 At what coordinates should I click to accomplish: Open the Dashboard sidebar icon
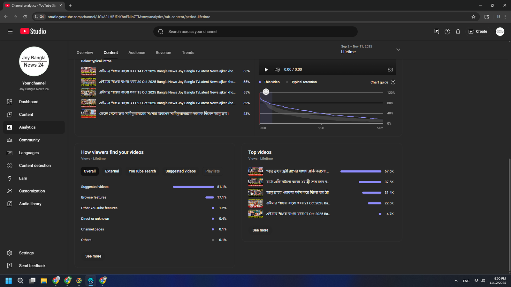tap(10, 102)
